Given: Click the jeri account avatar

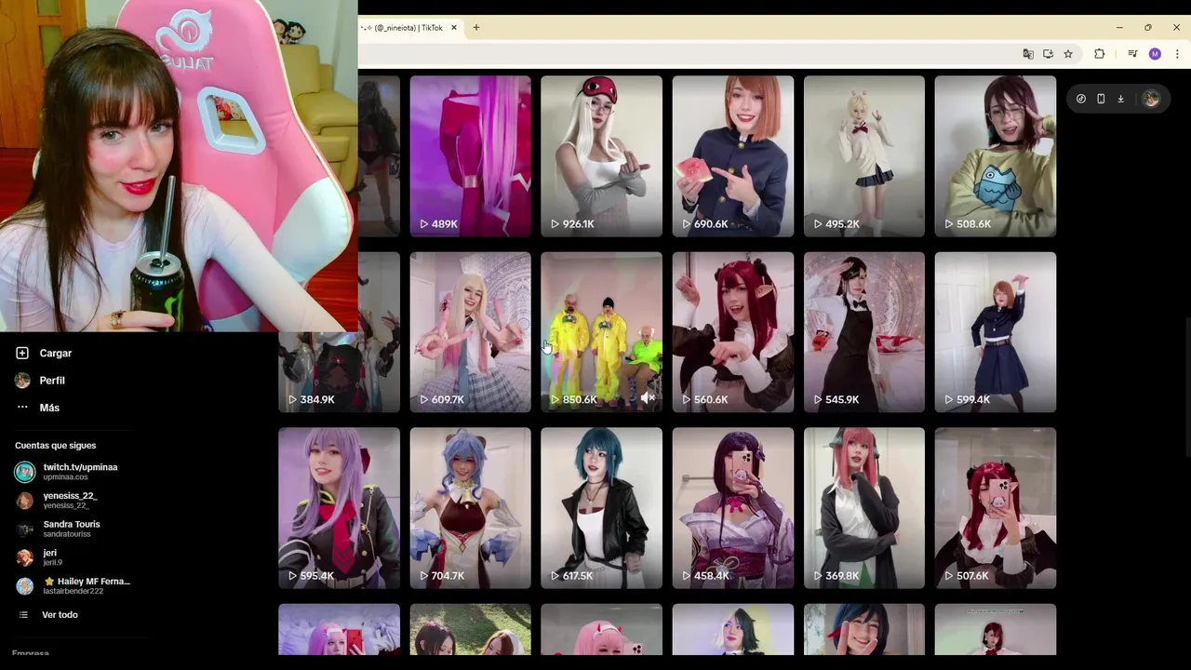Looking at the screenshot, I should 25,557.
